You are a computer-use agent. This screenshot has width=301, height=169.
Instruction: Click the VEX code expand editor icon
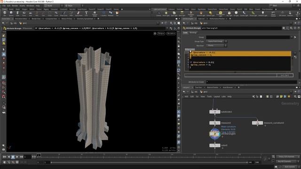295,57
